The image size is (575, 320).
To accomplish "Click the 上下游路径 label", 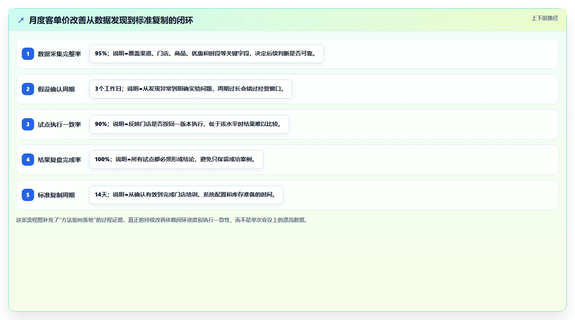I will tap(545, 18).
